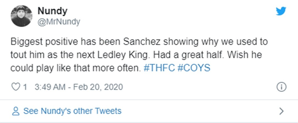Click the Feb 20, 2020 date
This screenshot has width=298, height=123.
click(x=96, y=87)
